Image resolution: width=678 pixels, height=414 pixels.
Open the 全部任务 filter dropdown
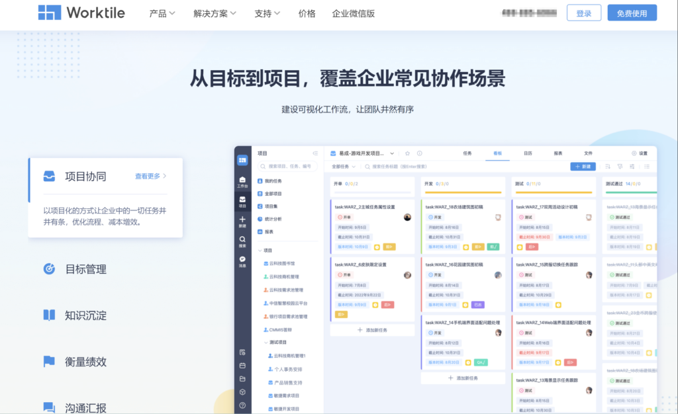[344, 167]
